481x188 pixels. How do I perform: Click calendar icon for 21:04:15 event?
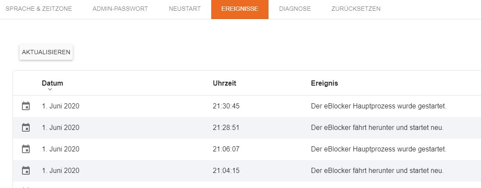26,170
